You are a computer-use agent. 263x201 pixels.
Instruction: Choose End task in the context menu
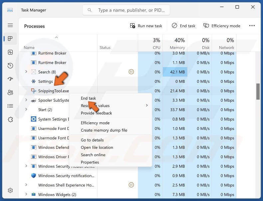[88, 98]
